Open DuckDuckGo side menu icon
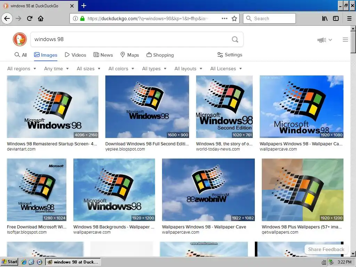This screenshot has width=356, height=267. [x=345, y=40]
